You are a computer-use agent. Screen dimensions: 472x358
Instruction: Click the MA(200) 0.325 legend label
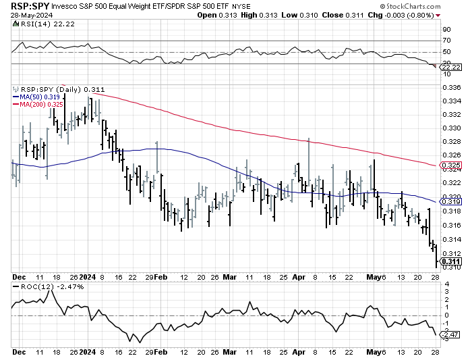[x=41, y=104]
